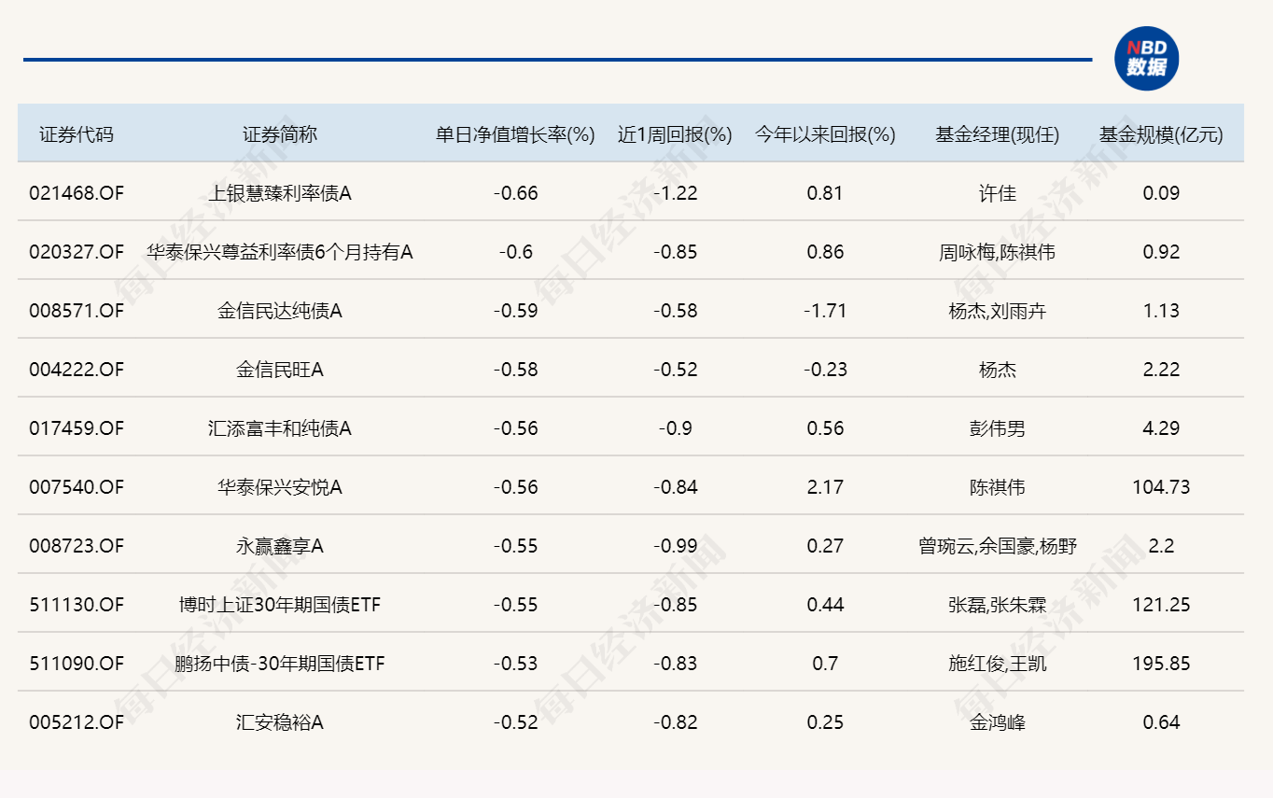
Task: Click fund name 汇添富丰和纯债A
Action: (280, 428)
